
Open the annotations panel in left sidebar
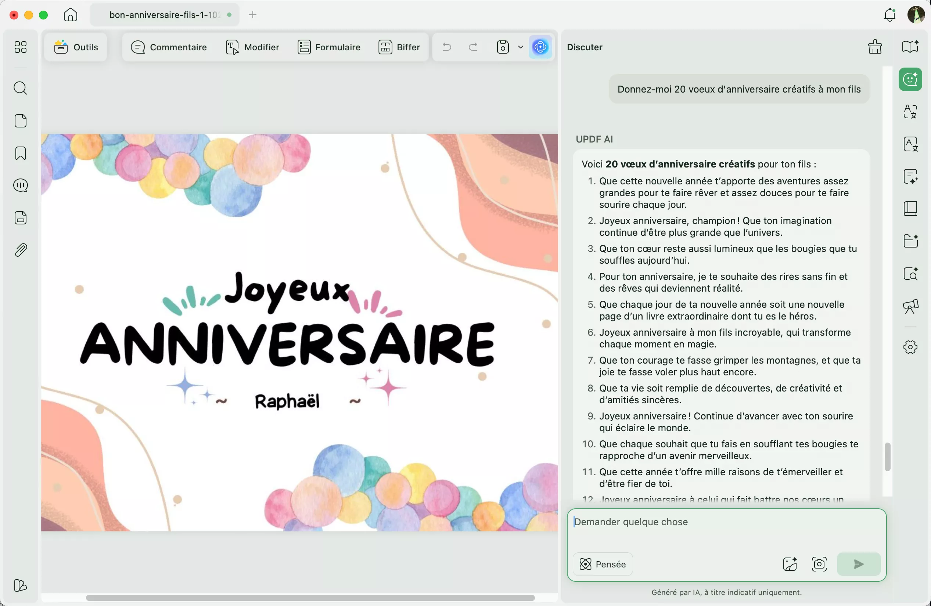(20, 185)
